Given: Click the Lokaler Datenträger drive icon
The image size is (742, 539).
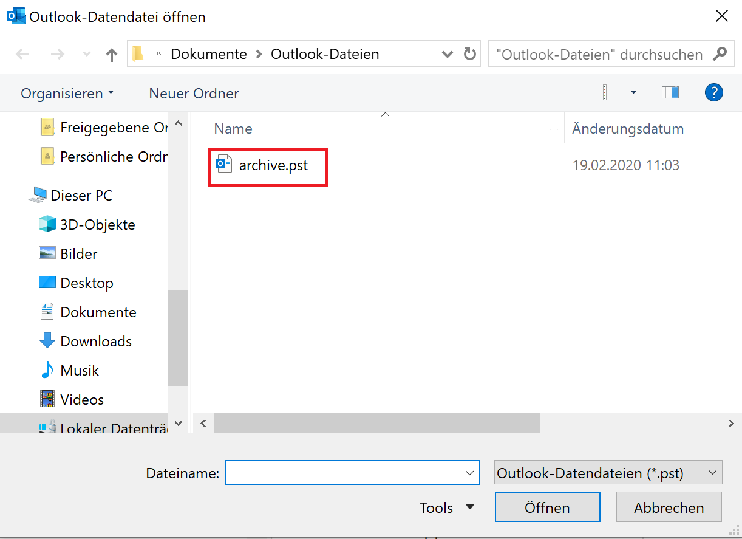Looking at the screenshot, I should (x=47, y=427).
